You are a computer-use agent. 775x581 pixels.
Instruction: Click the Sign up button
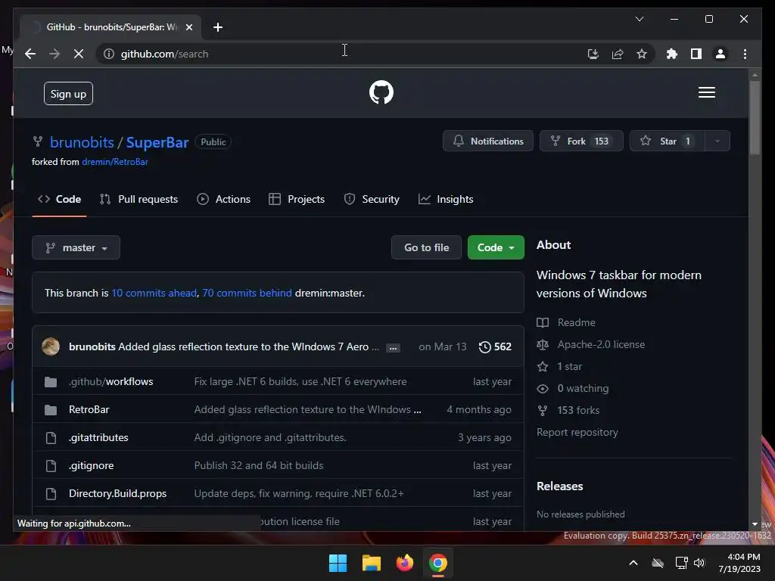coord(68,93)
